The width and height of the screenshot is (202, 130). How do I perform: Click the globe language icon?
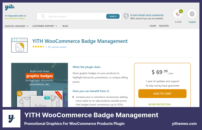pos(192,14)
